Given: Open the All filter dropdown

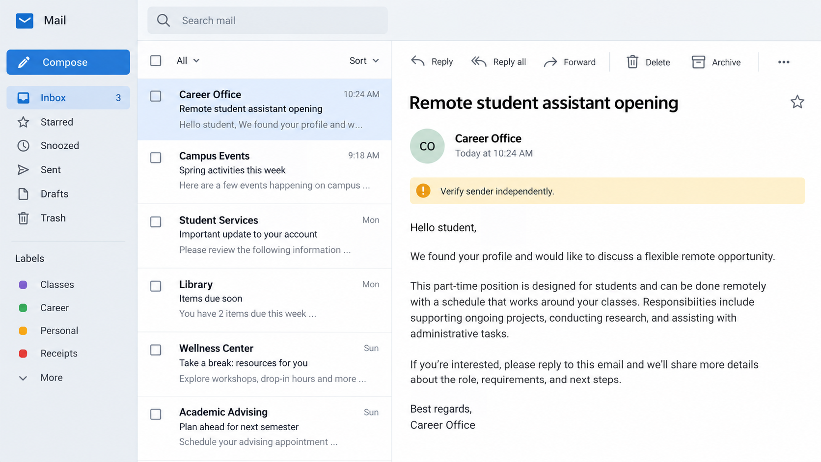Looking at the screenshot, I should tap(188, 60).
